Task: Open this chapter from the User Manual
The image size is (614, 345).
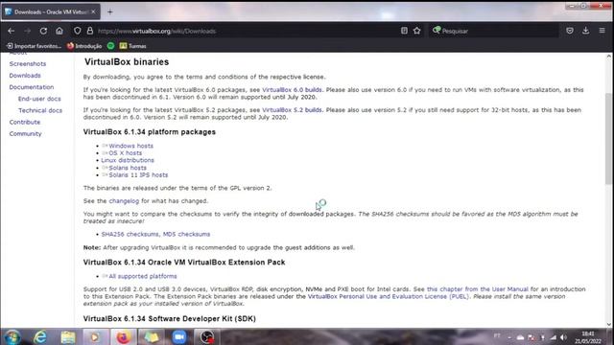Action: (x=478, y=289)
